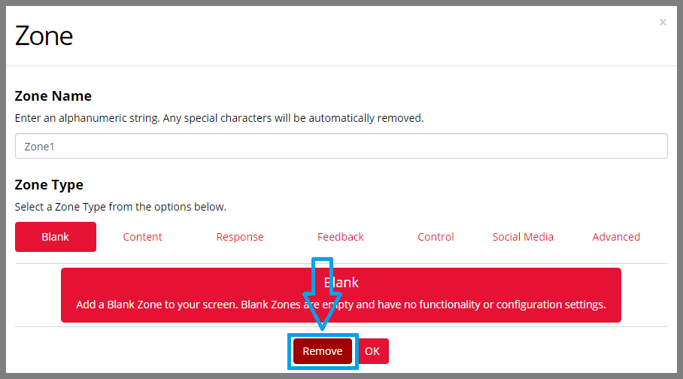Click the 'Select a Zone Type' instruction text
This screenshot has width=683, height=379.
[120, 207]
